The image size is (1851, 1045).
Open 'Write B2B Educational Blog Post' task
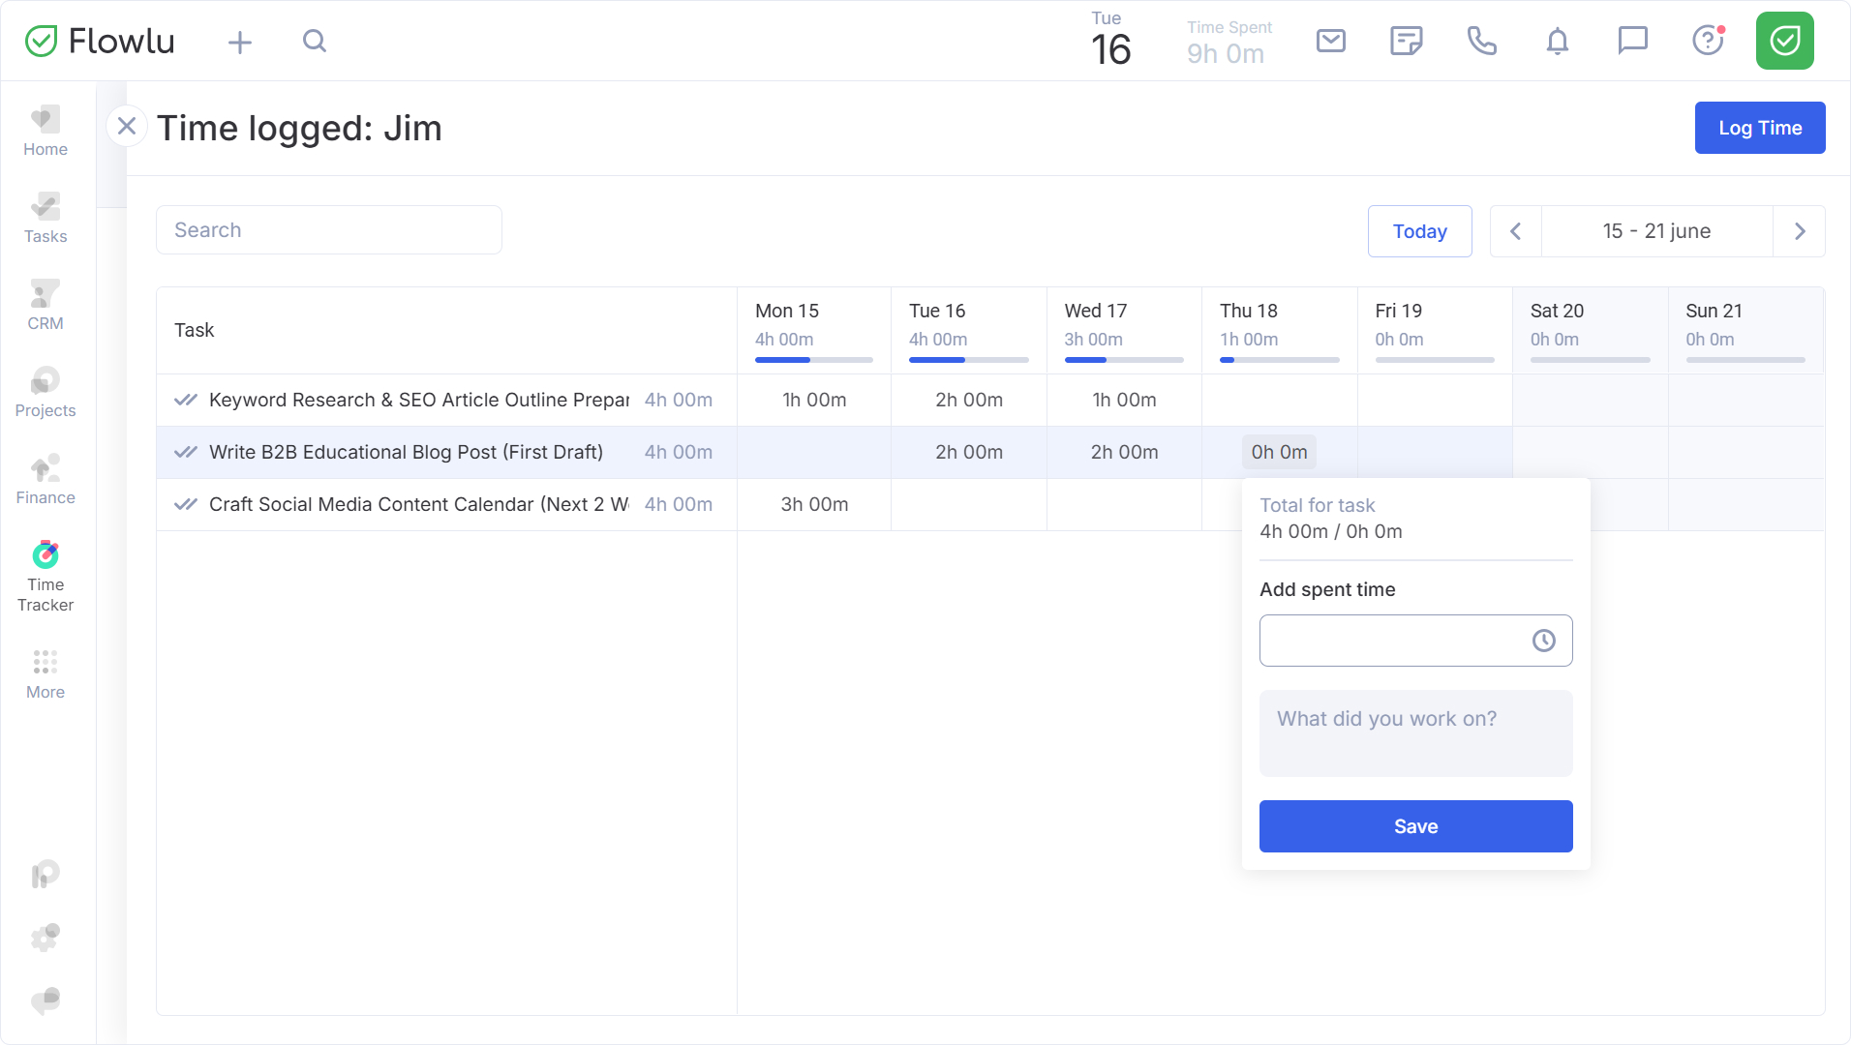point(406,452)
